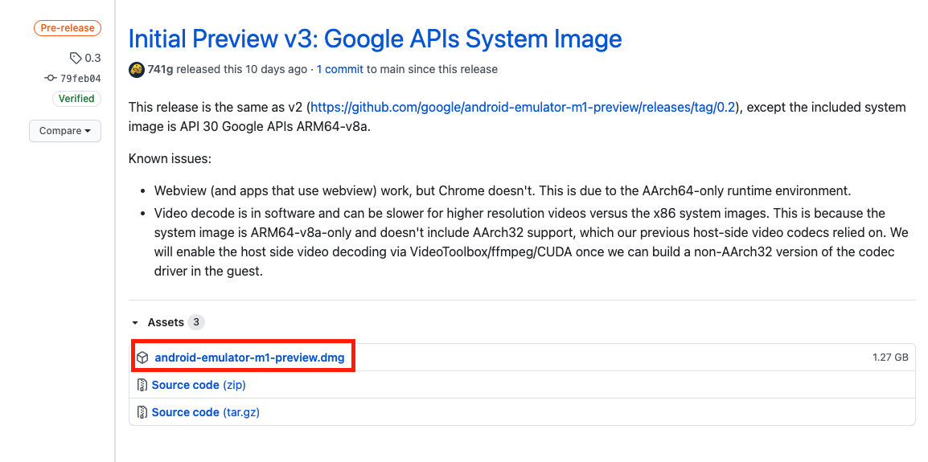Viewport: 928px width, 462px height.
Task: Download android-emulator-m1-preview.dmg
Action: tap(249, 358)
